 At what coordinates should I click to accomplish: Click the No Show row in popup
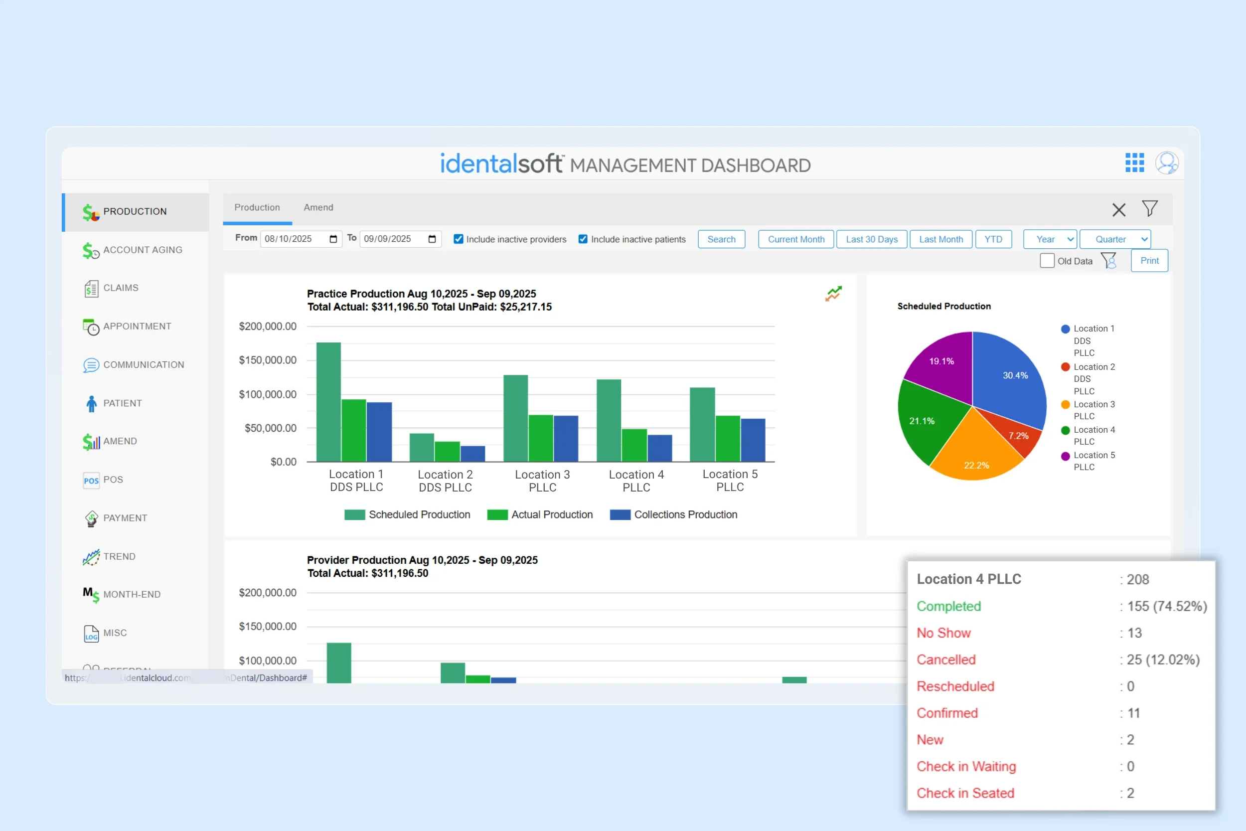coord(1062,633)
